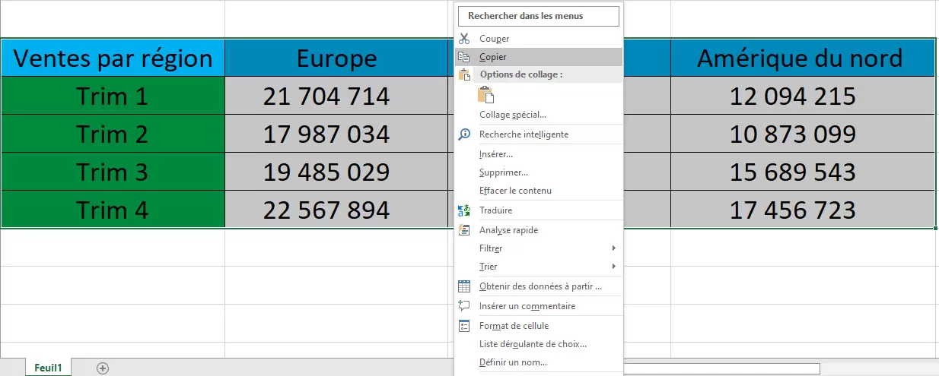Click the Trim 4 row label cell
This screenshot has height=376, width=939.
[113, 210]
